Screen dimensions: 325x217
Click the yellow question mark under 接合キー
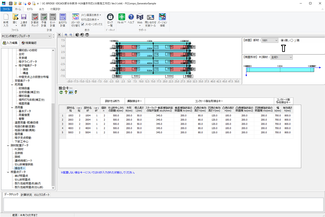pos(66,93)
